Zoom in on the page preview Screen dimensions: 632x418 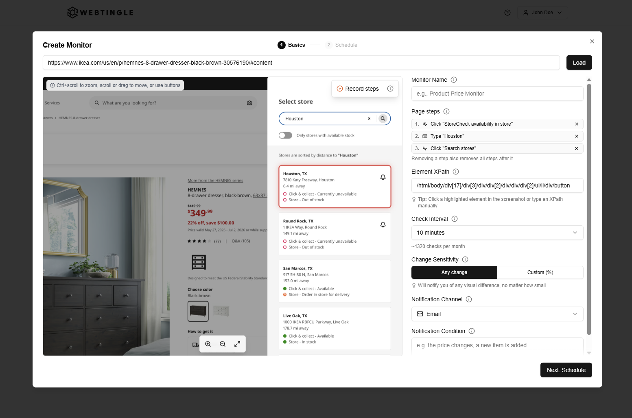208,344
